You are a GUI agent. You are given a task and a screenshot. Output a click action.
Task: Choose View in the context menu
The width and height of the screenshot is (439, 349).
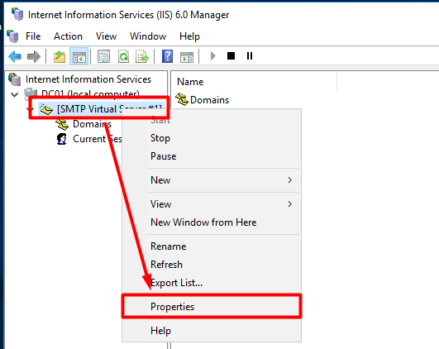click(212, 204)
